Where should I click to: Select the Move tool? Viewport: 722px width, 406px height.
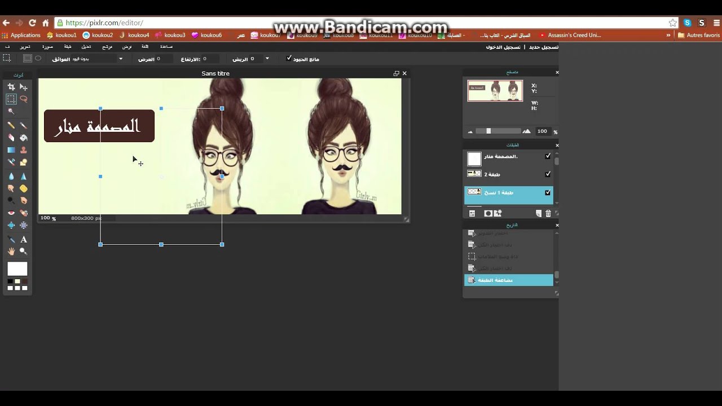[x=24, y=87]
